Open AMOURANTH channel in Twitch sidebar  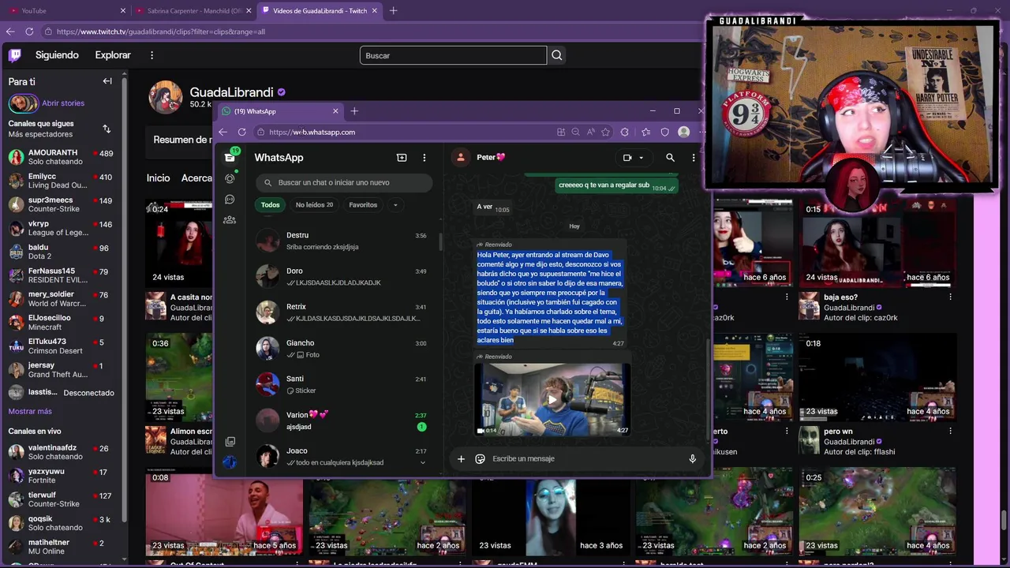(x=62, y=157)
